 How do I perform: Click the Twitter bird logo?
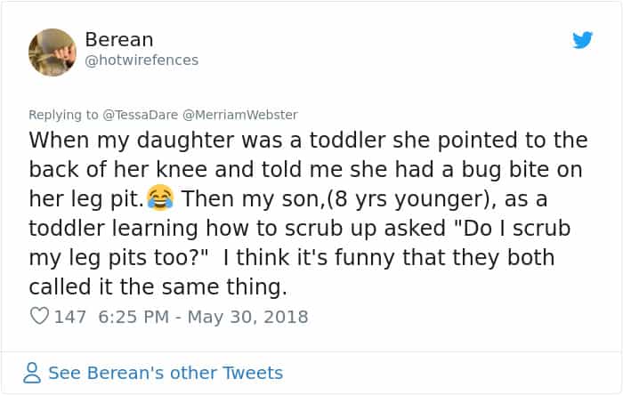(x=583, y=41)
